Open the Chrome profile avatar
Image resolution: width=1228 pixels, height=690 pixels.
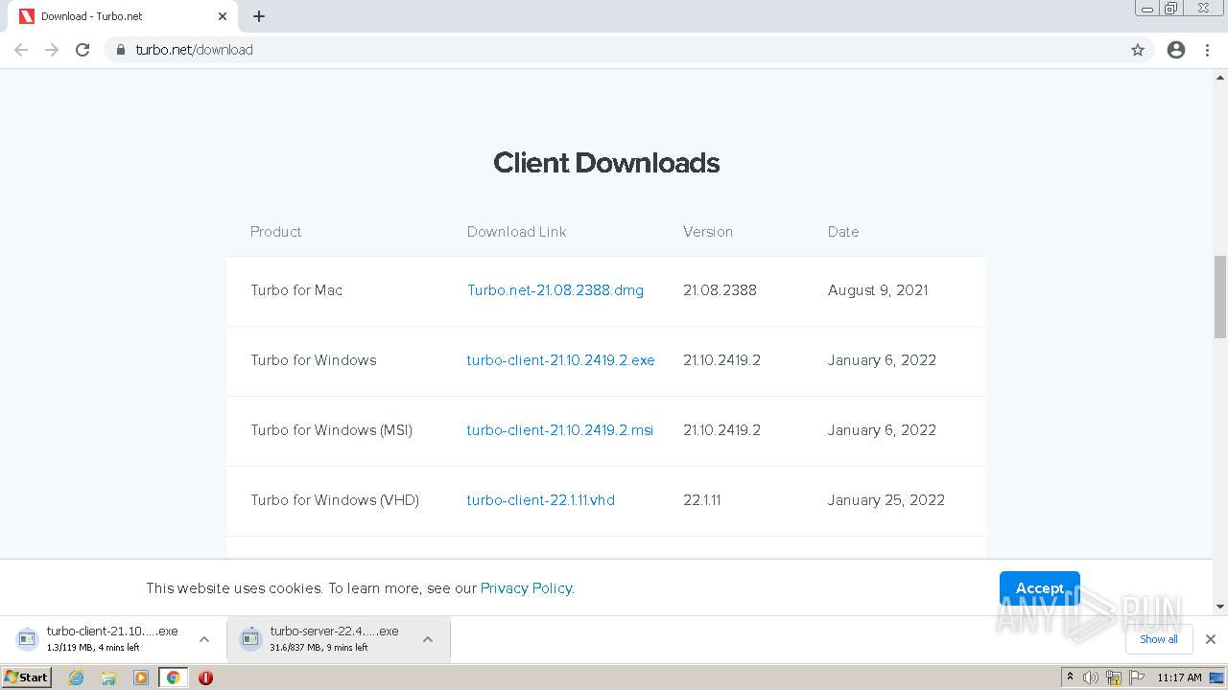(x=1176, y=50)
